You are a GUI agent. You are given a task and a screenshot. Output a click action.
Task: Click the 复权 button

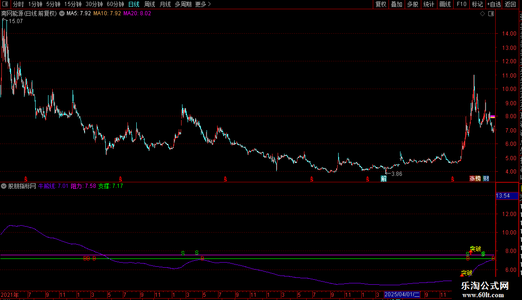click(381, 4)
